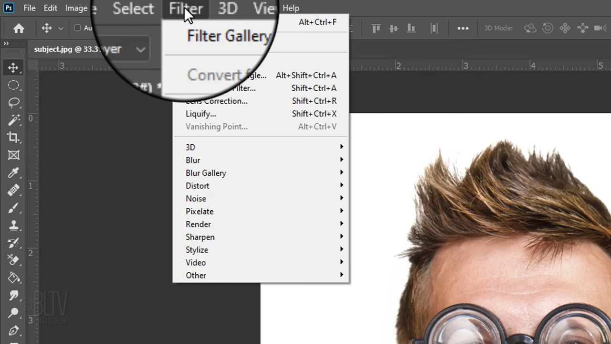Open the Liquify filter
The width and height of the screenshot is (611, 344).
200,114
